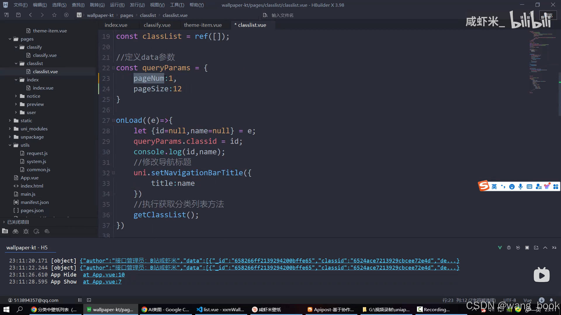
Task: Open new terminal from console toolbar
Action: click(536, 248)
